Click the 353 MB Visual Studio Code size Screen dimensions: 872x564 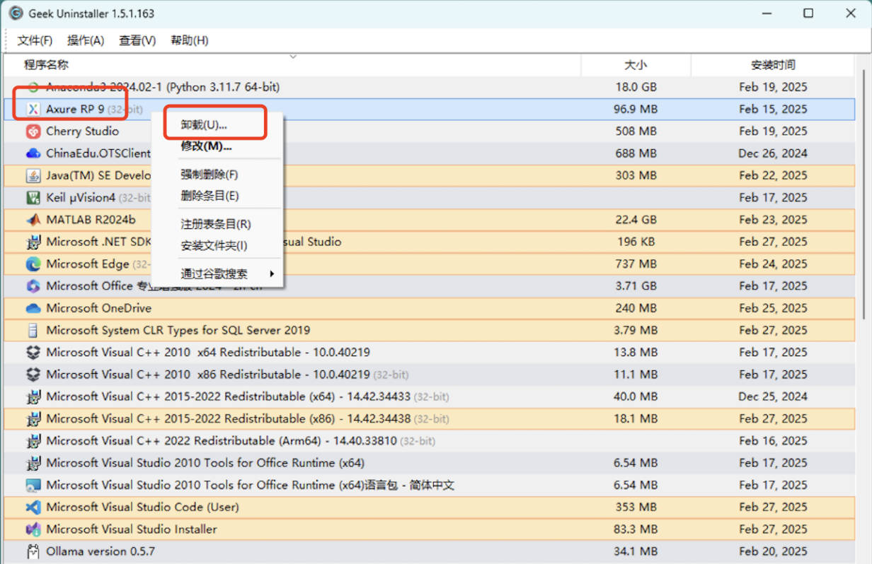[x=636, y=507]
